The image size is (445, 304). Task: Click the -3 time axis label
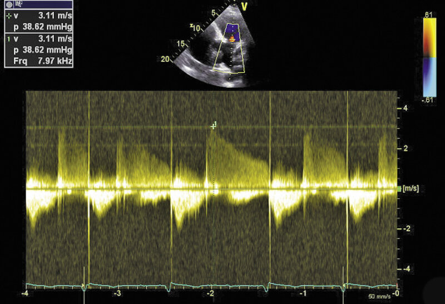[x=117, y=293]
